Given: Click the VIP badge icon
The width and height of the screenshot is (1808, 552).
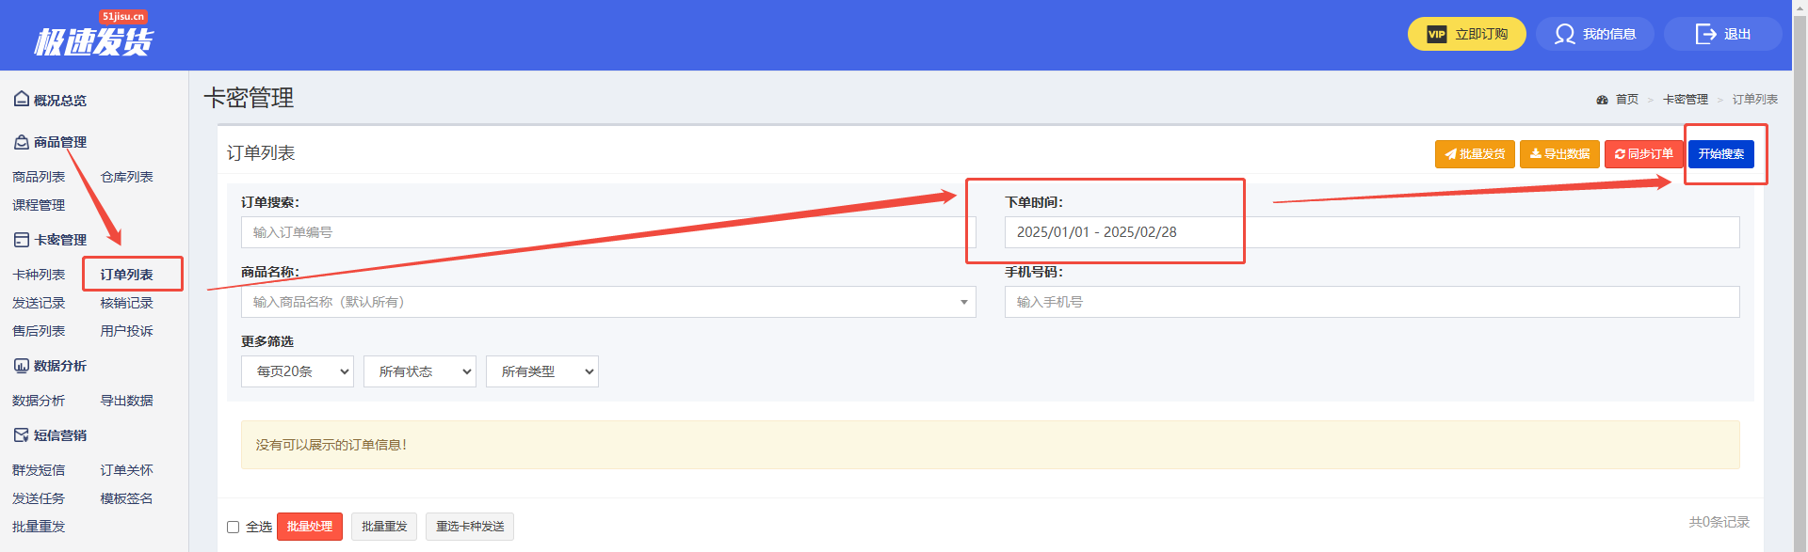Looking at the screenshot, I should (1436, 34).
